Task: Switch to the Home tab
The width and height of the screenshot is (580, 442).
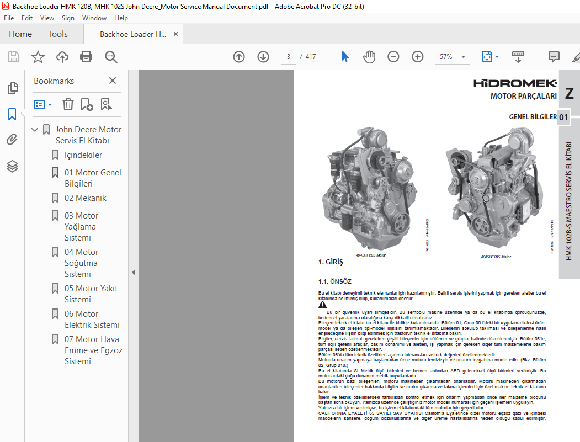Action: (20, 34)
